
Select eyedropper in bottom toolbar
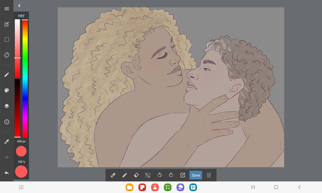[113, 175]
